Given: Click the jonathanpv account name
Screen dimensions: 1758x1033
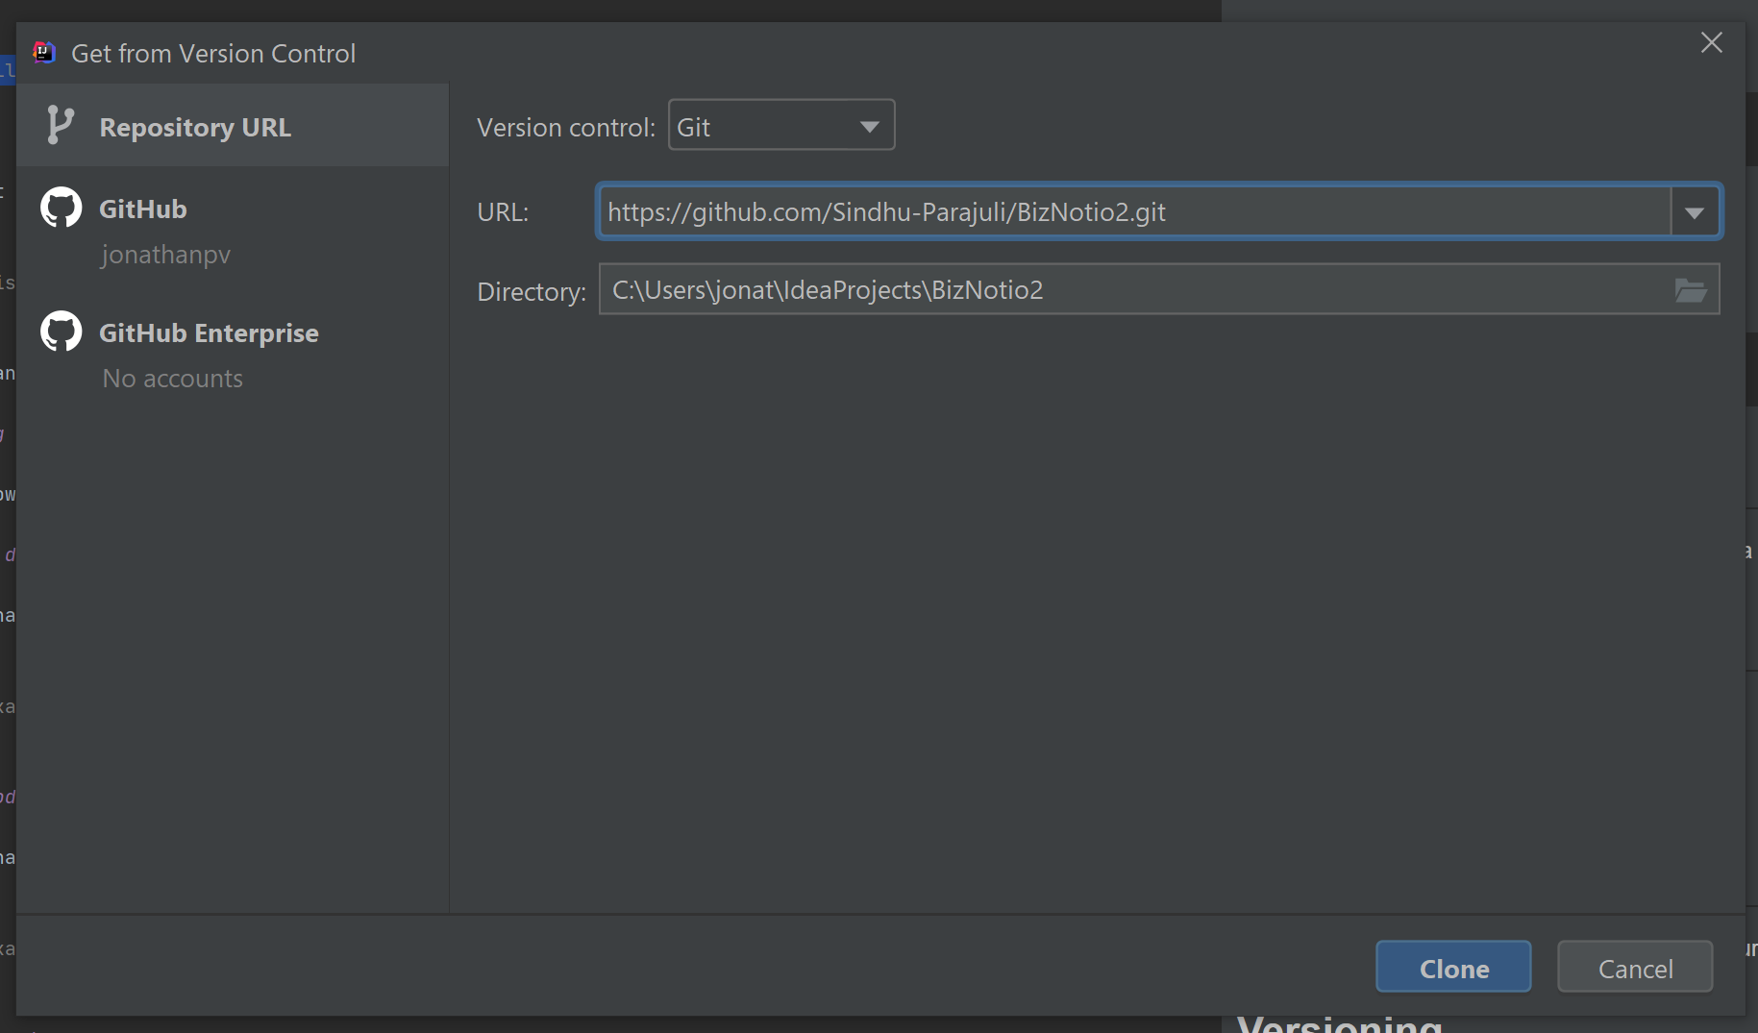Looking at the screenshot, I should point(165,254).
